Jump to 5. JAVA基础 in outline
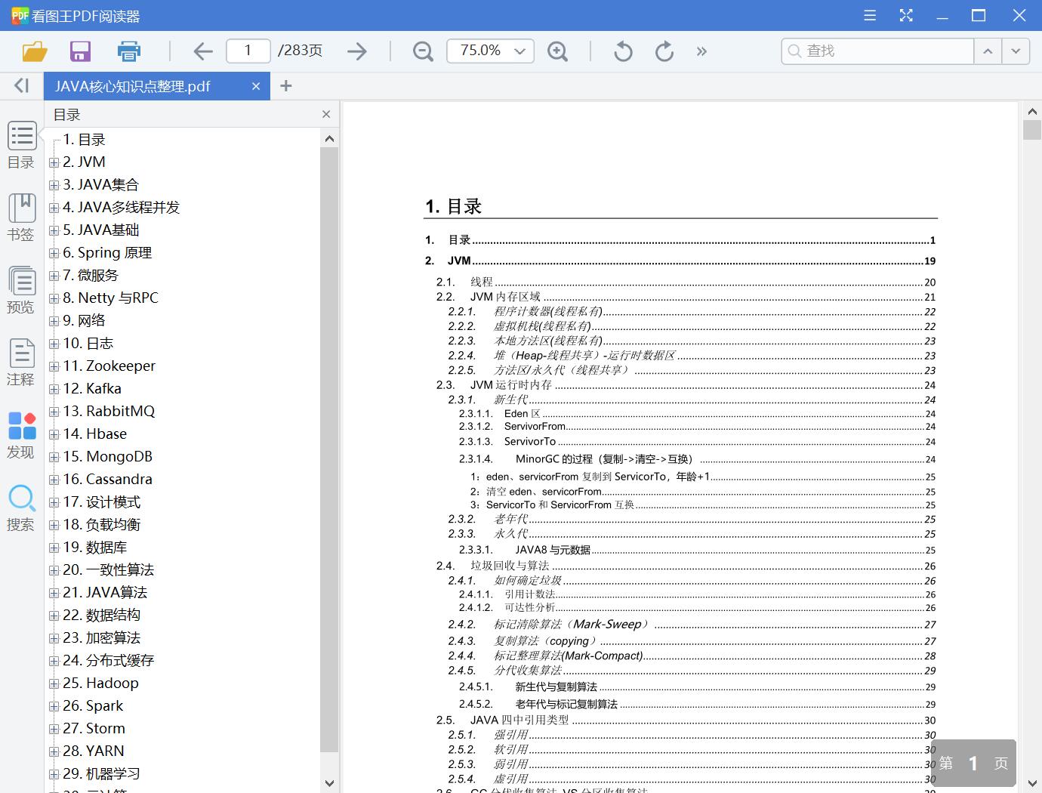This screenshot has width=1042, height=793. [101, 230]
